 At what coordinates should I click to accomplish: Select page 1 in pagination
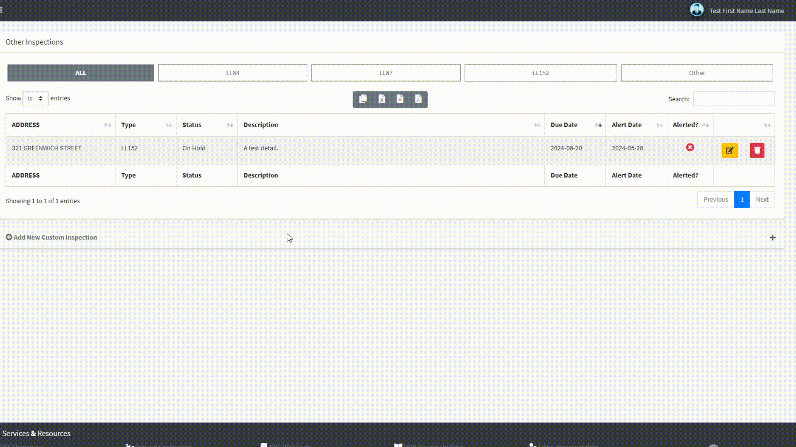tap(742, 199)
